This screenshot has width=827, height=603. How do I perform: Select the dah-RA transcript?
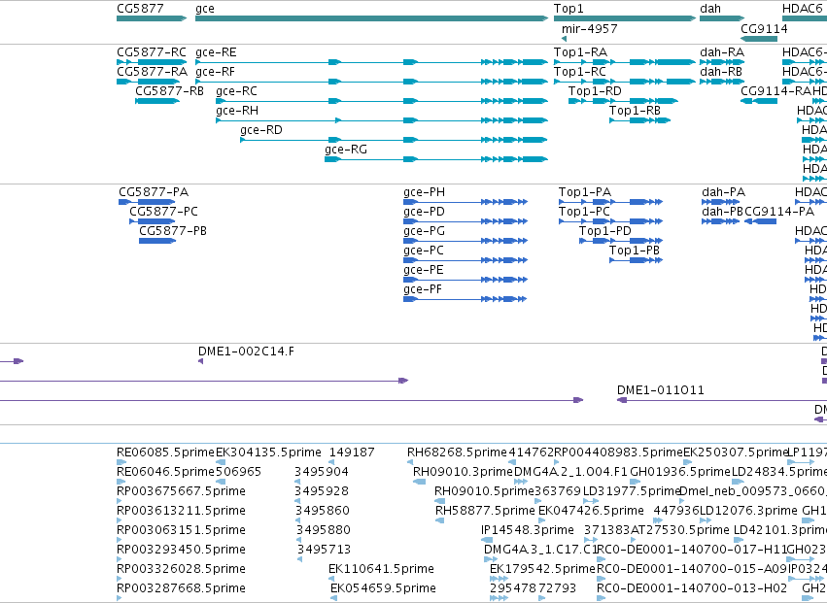(x=722, y=62)
